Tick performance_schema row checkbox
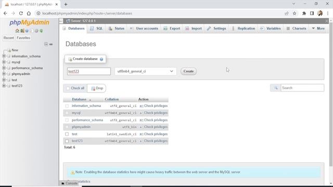This screenshot has height=187, width=333. [67, 120]
